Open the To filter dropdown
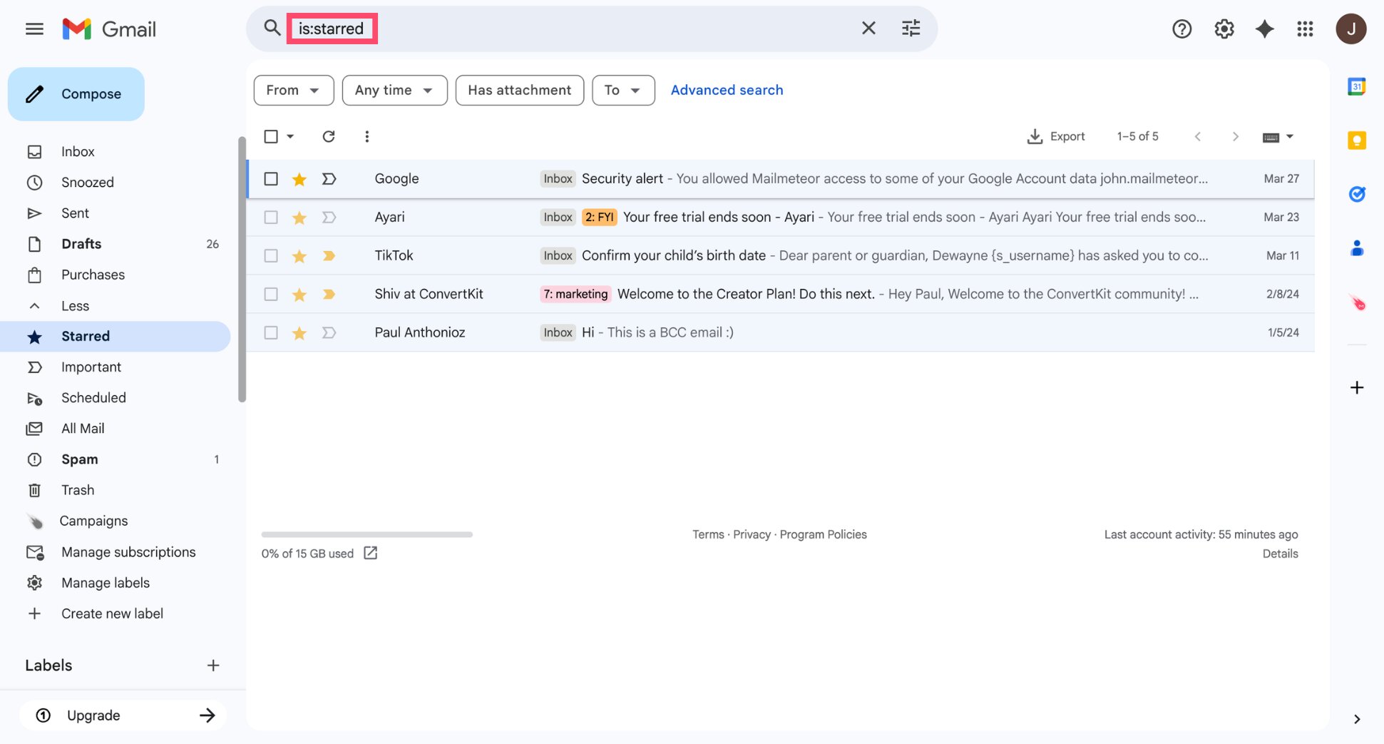Image resolution: width=1384 pixels, height=744 pixels. [x=623, y=90]
